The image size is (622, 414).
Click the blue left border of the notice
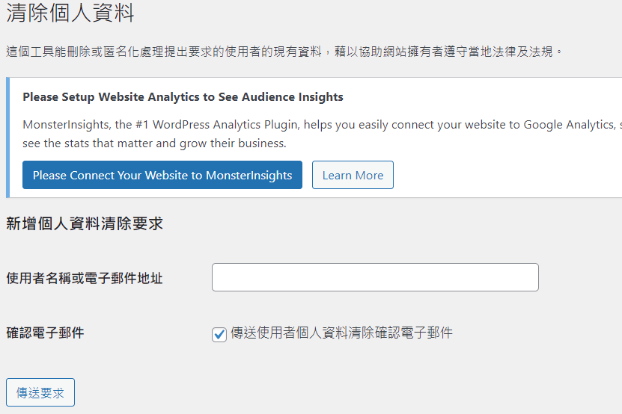(x=7, y=138)
